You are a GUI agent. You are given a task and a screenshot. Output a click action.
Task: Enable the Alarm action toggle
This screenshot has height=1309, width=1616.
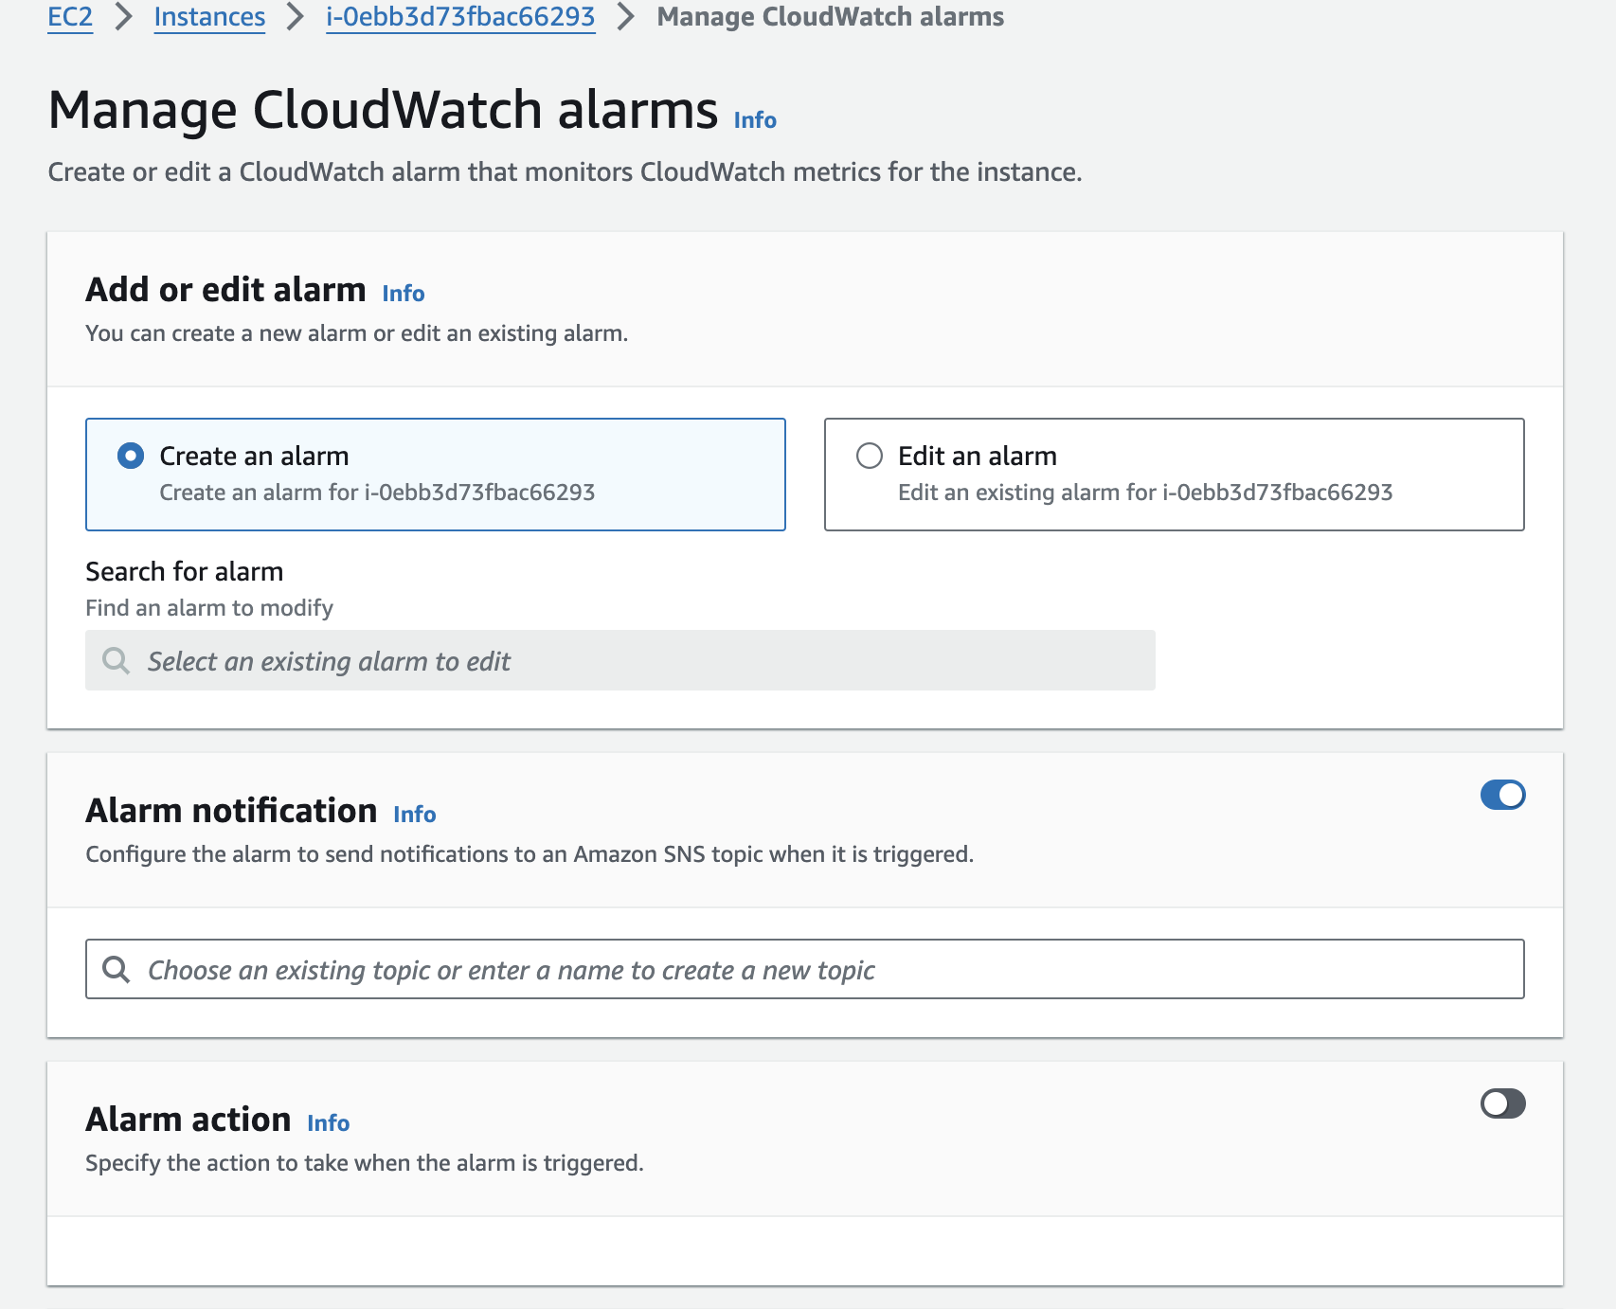[1502, 1103]
